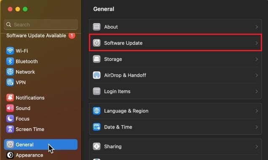
Task: Expand the About row chevron
Action: click(257, 27)
